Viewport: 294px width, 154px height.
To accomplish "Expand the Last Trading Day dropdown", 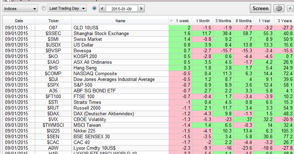I will click(67, 8).
